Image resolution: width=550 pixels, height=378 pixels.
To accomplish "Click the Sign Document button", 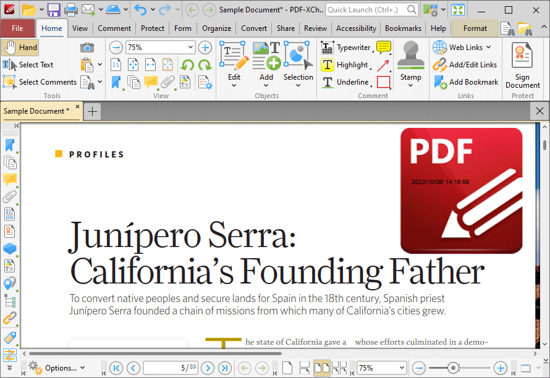I will pyautogui.click(x=523, y=65).
